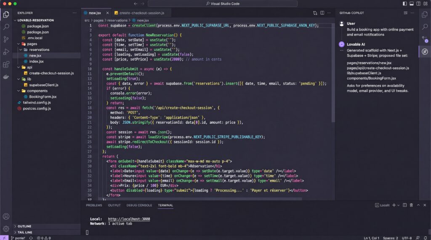The height and width of the screenshot is (240, 431).
Task: Switch to the new.jsx editor tab
Action: coord(95,13)
